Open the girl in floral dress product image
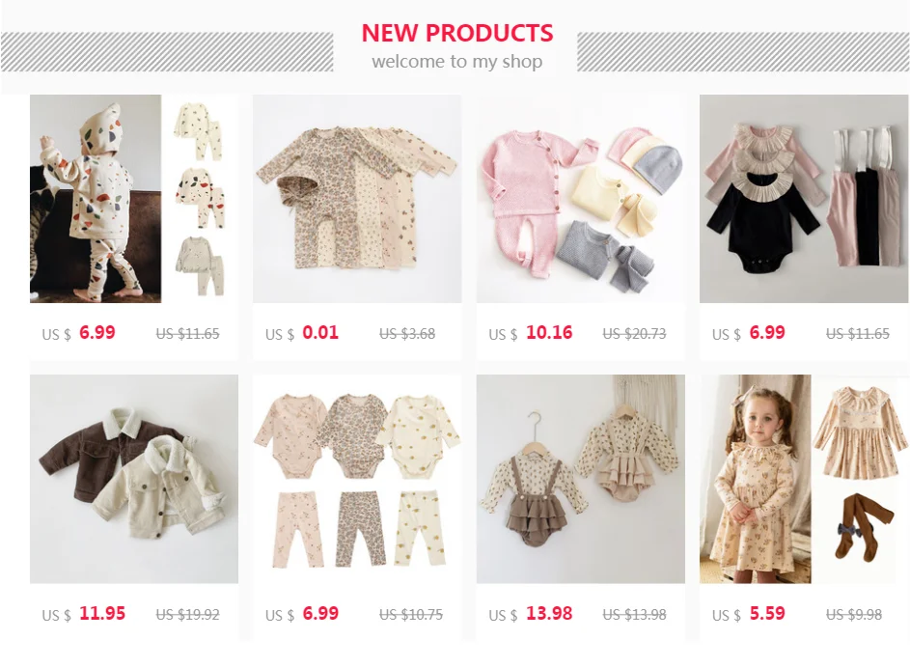The height and width of the screenshot is (668, 910). pyautogui.click(x=804, y=479)
